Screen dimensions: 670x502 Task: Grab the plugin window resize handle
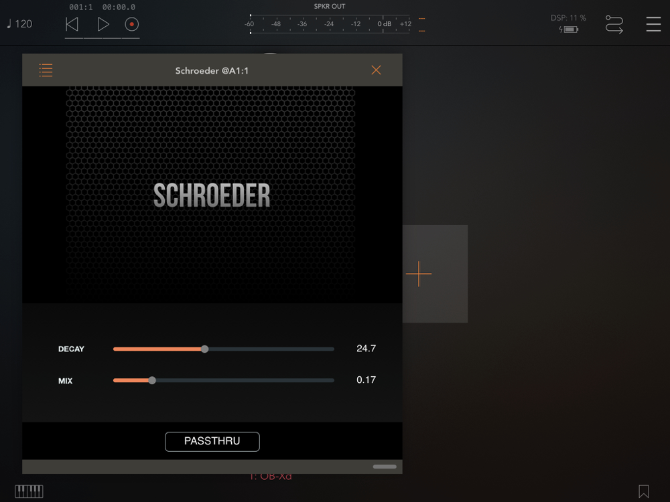pos(385,467)
